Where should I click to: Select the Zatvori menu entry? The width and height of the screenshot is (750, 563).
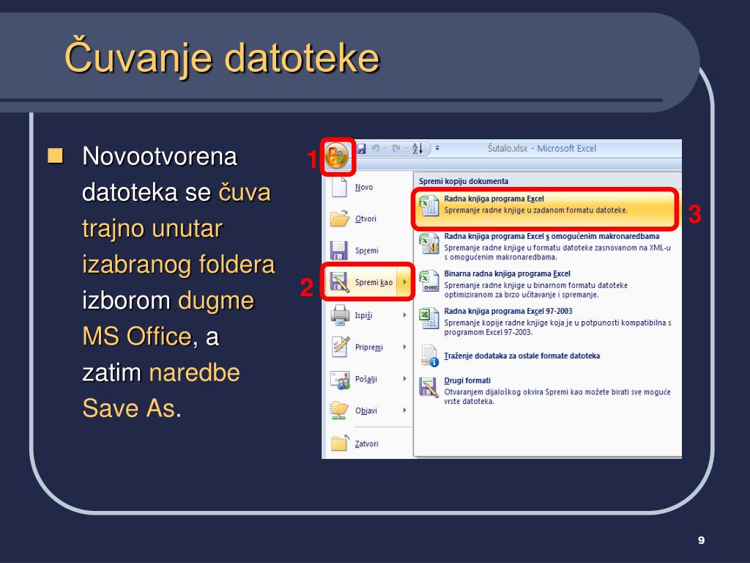coord(366,444)
